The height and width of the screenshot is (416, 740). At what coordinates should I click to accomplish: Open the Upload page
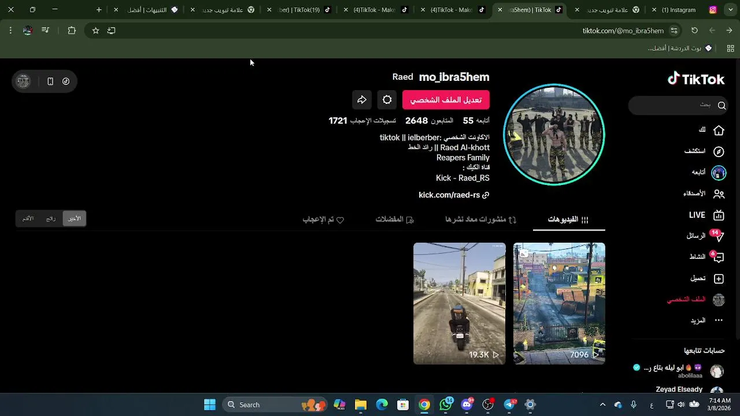tap(707, 278)
